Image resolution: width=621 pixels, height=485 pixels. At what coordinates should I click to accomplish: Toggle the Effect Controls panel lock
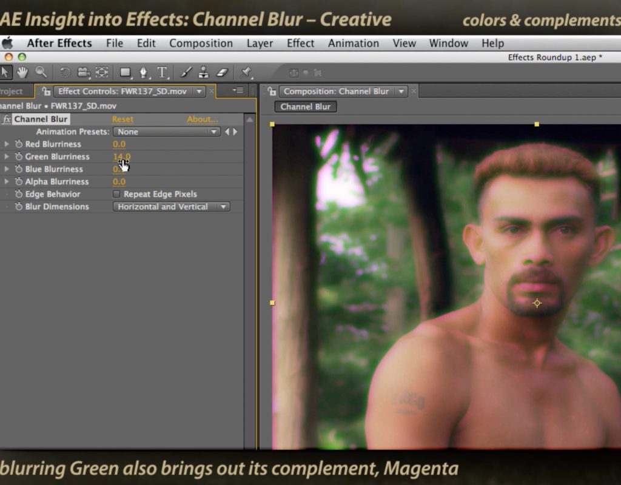click(46, 92)
